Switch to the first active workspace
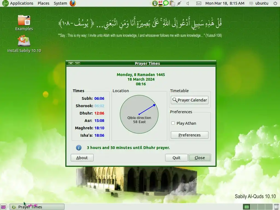The image size is (280, 210). [x=246, y=207]
